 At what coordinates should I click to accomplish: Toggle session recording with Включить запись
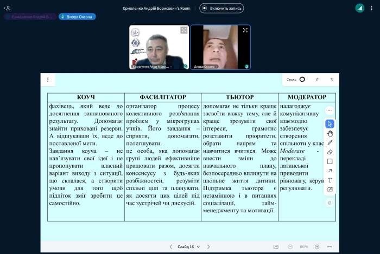click(x=221, y=8)
